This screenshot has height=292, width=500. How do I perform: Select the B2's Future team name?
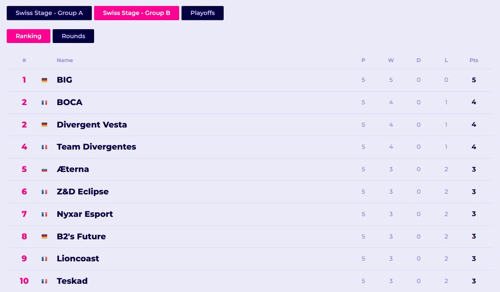pyautogui.click(x=81, y=237)
